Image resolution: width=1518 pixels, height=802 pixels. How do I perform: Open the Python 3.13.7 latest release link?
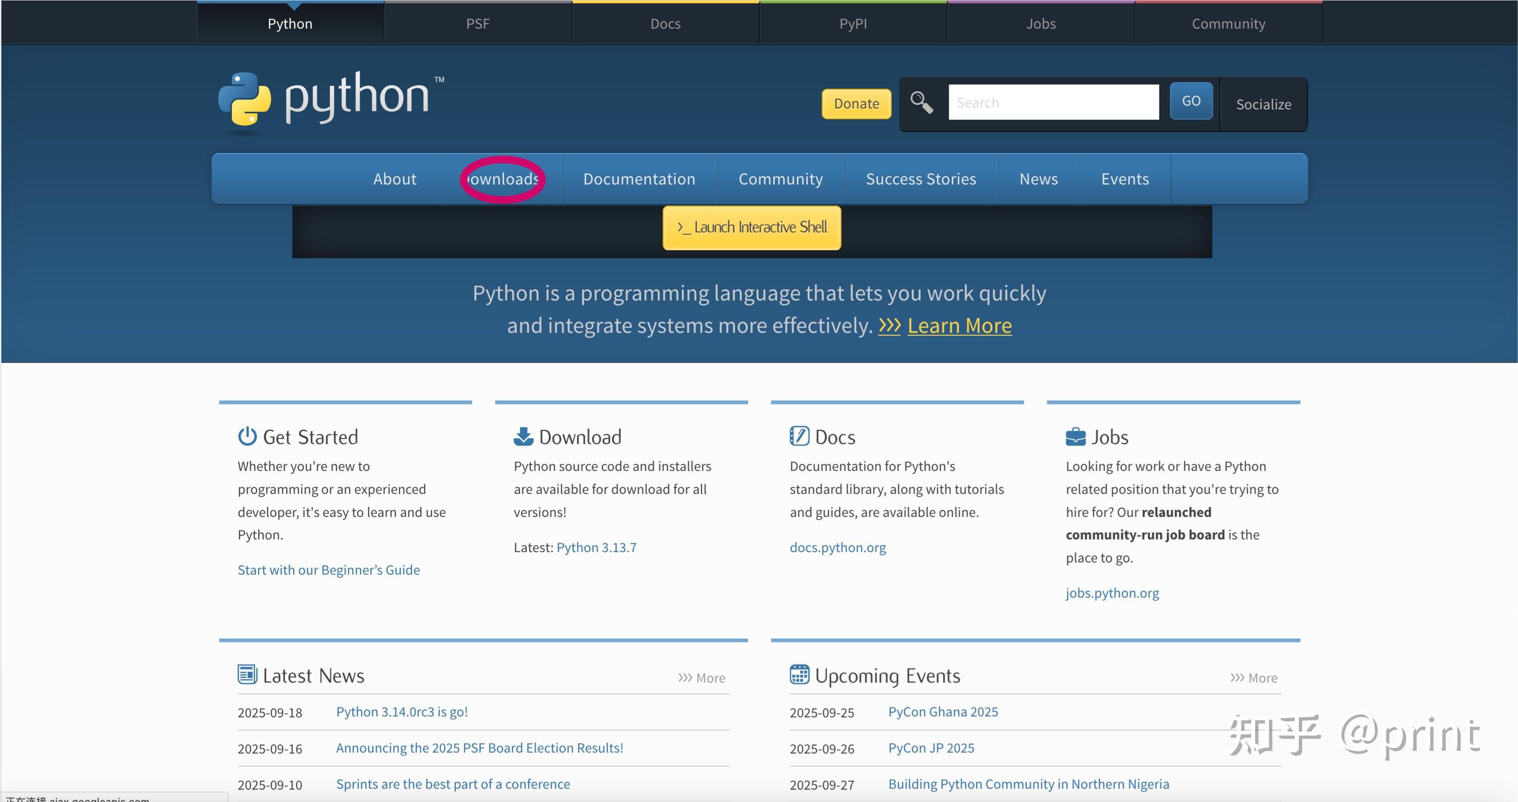point(596,547)
